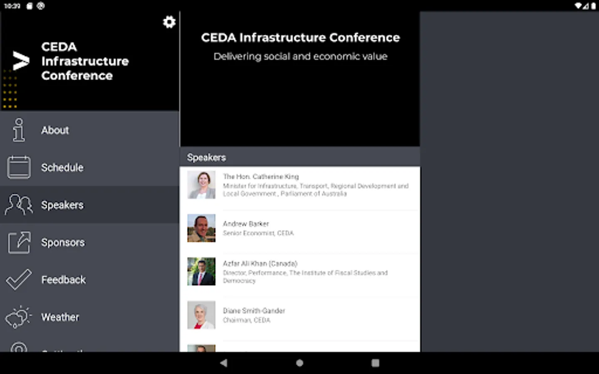599x374 pixels.
Task: Click the Speakers people icon
Action: point(19,205)
